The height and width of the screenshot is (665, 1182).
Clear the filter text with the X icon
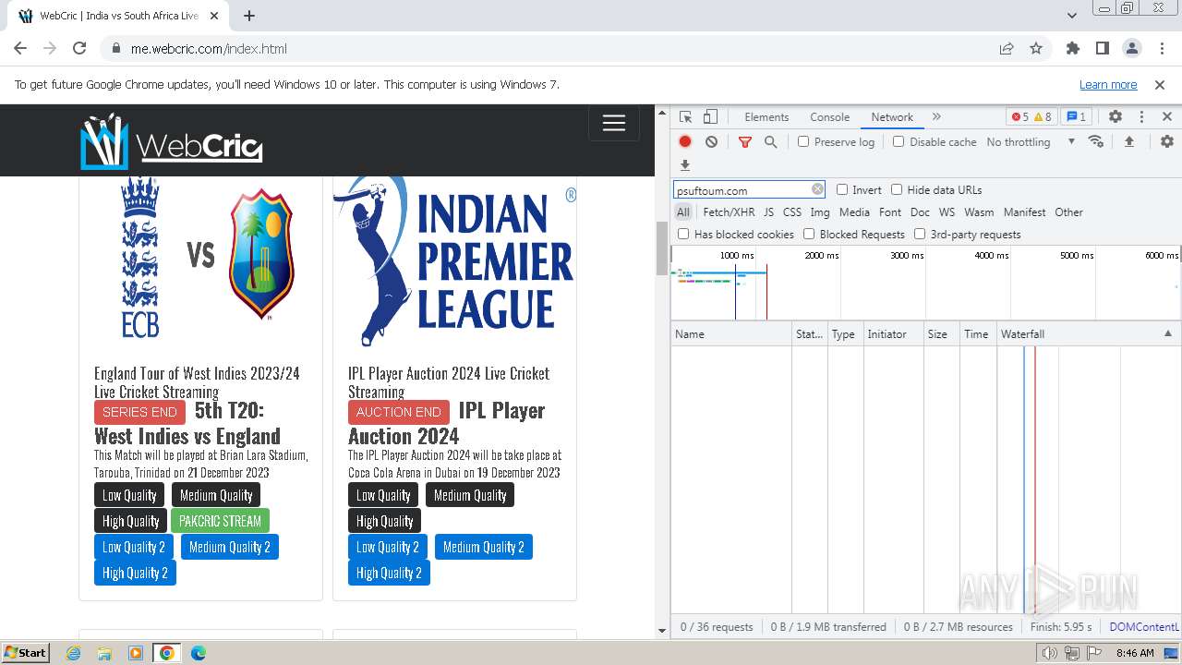(x=817, y=189)
